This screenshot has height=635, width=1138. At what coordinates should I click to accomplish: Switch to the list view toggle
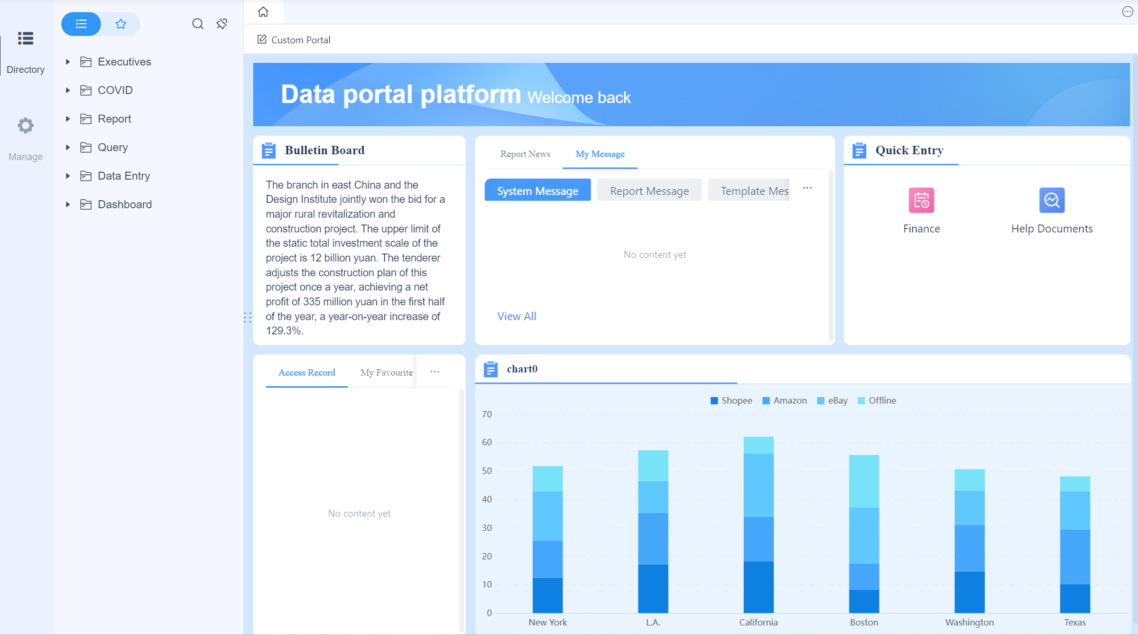click(81, 24)
